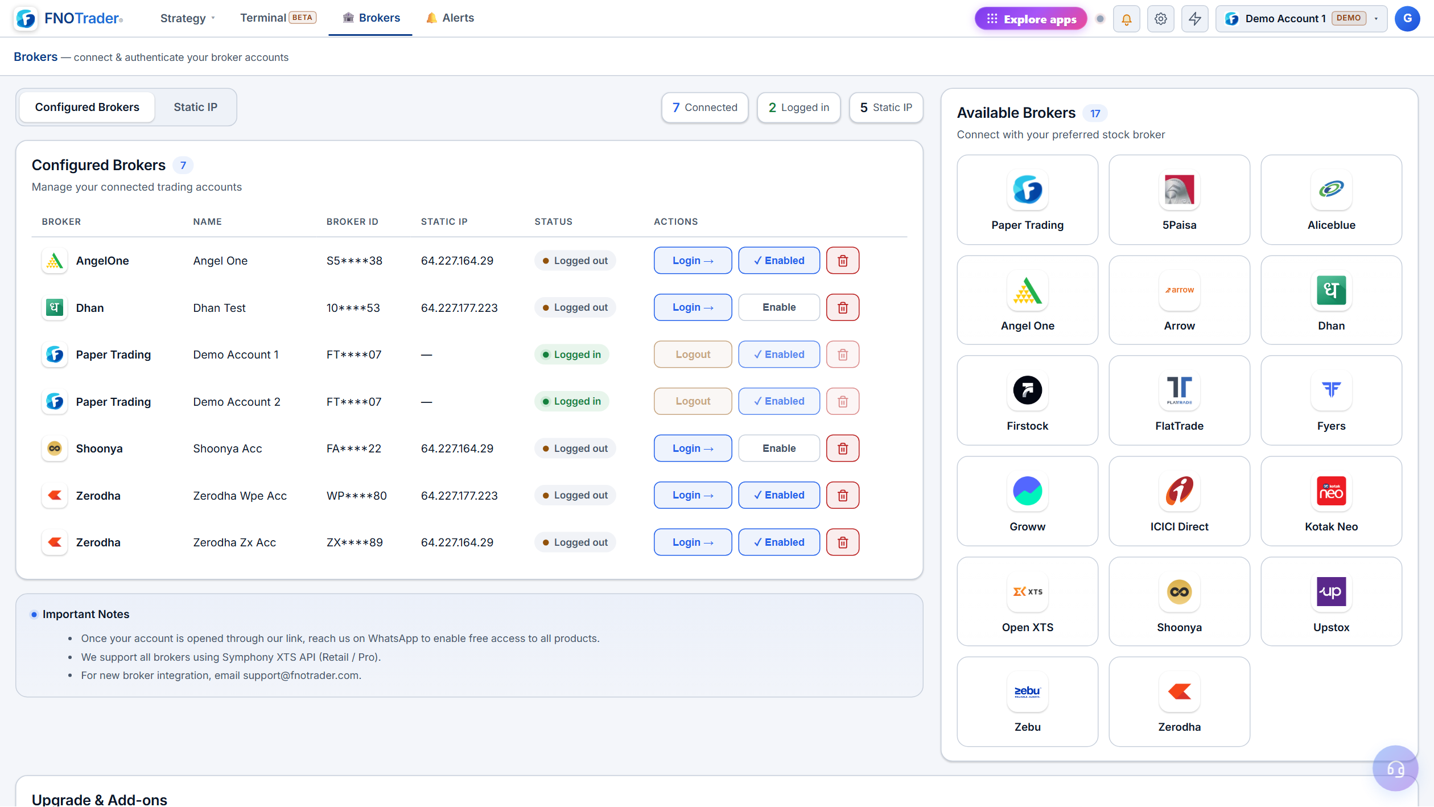Select the ICICI Direct broker card

[x=1179, y=501]
